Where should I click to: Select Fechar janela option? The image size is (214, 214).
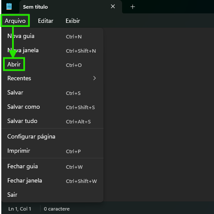pos(53,181)
